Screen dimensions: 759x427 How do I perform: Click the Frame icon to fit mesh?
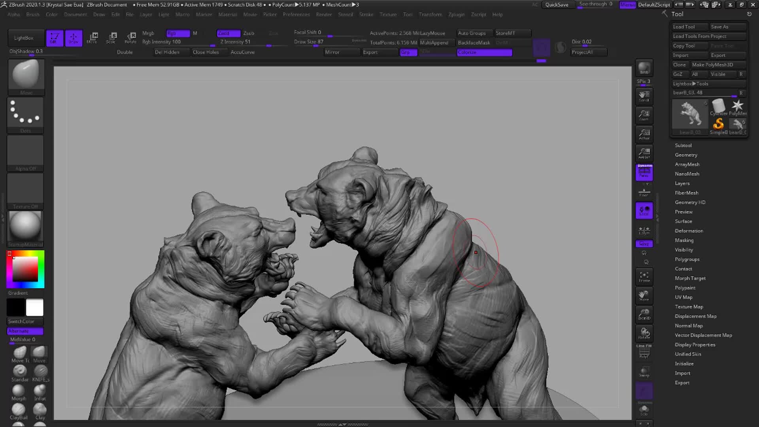pyautogui.click(x=644, y=276)
